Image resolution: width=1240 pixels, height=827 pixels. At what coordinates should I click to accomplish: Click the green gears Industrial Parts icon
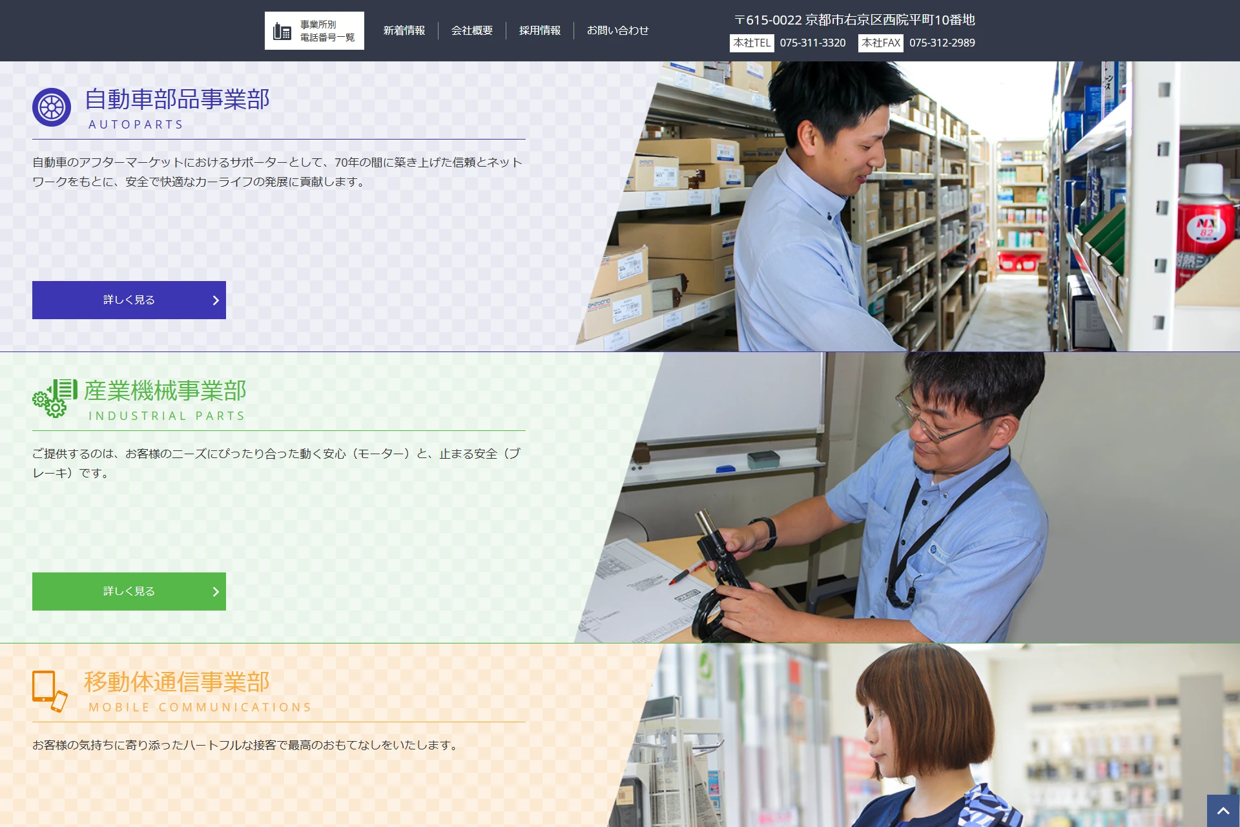[55, 398]
